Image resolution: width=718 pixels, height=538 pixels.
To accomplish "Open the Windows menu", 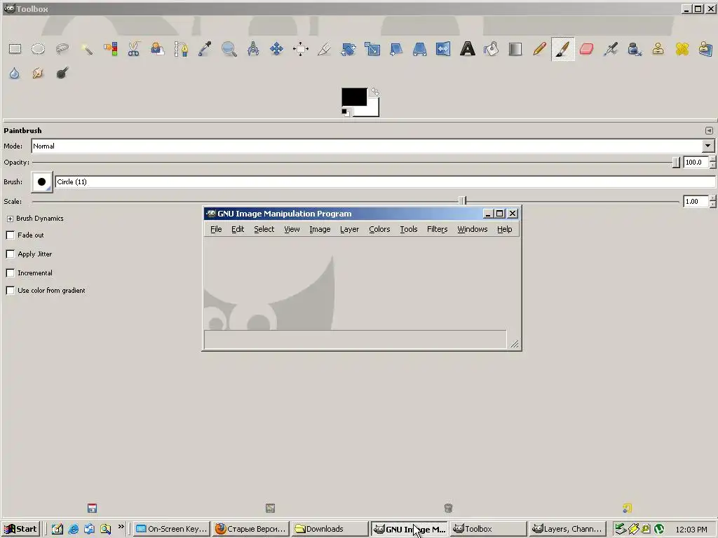I will (x=472, y=229).
